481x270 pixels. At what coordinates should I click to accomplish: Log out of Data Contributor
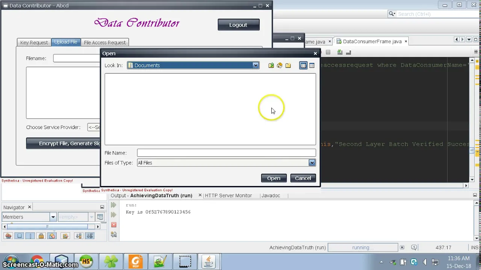(238, 25)
